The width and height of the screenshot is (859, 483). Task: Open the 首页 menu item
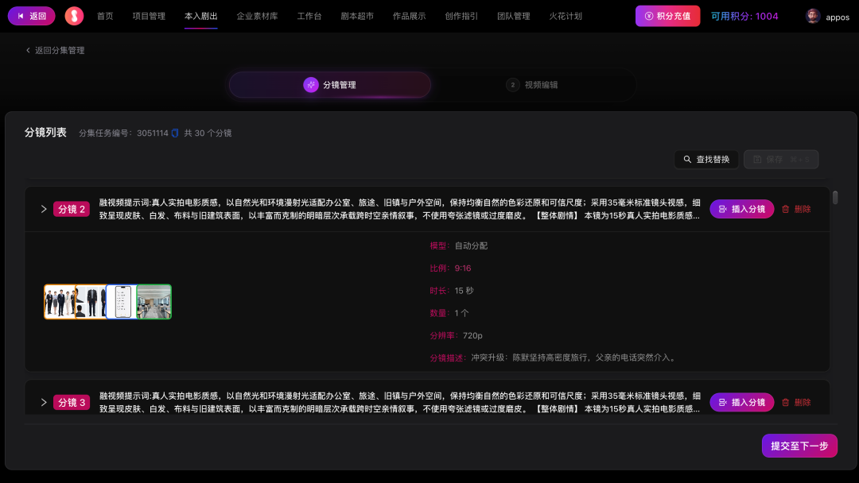tap(105, 16)
